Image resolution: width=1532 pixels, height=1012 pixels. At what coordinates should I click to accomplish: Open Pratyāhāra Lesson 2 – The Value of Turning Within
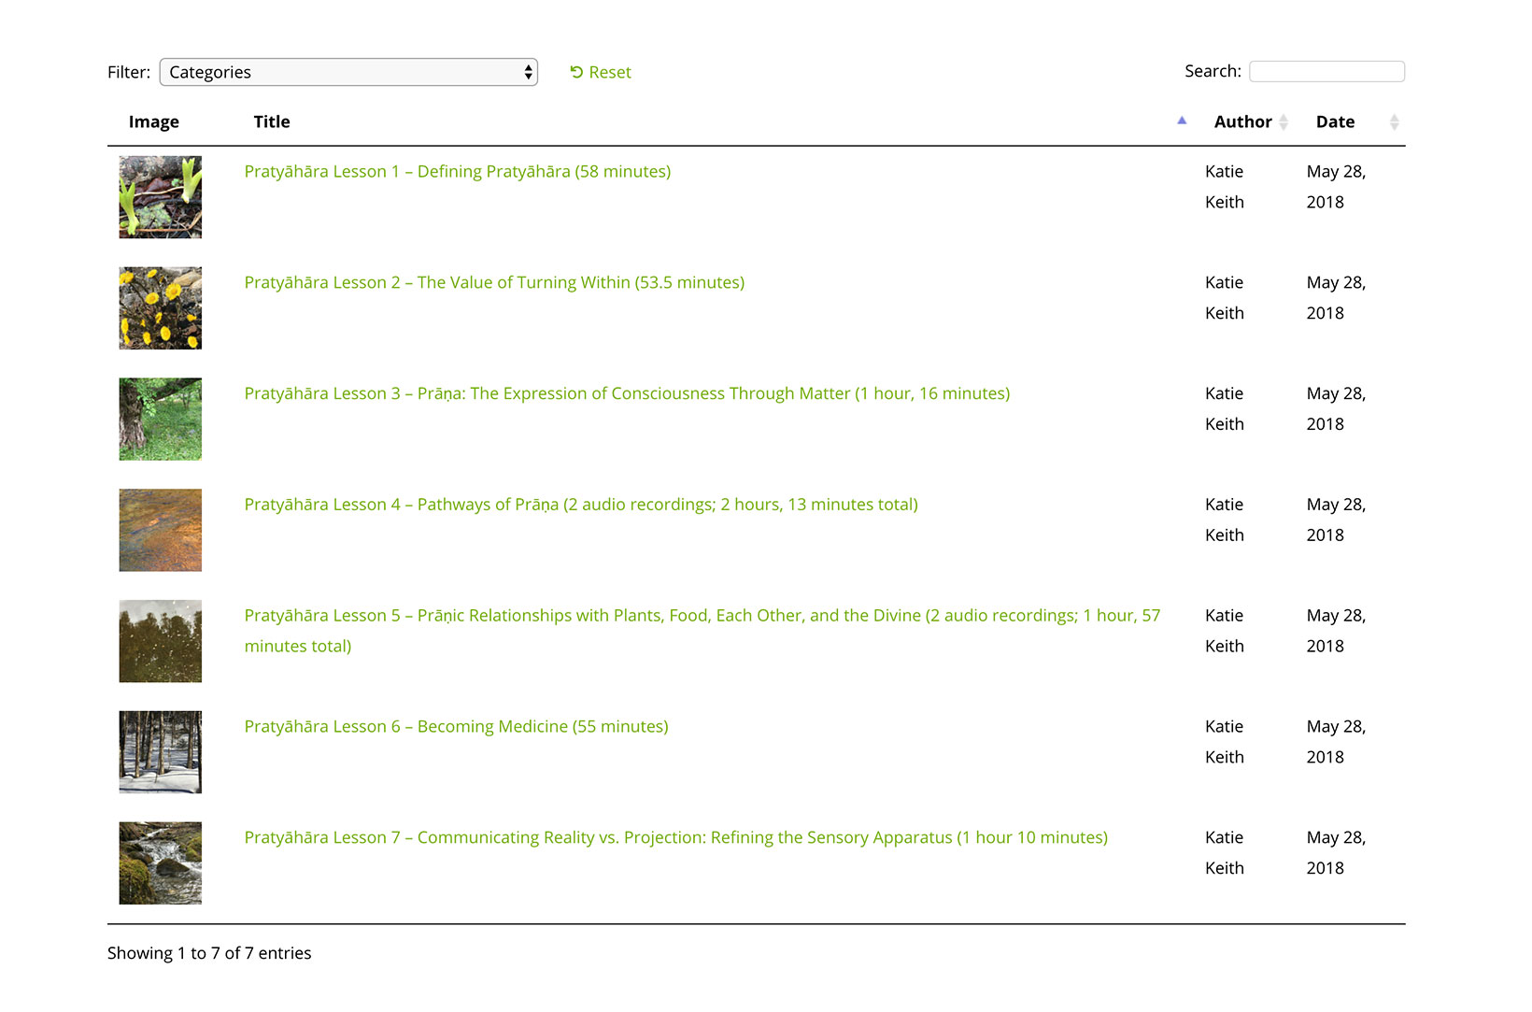494,282
